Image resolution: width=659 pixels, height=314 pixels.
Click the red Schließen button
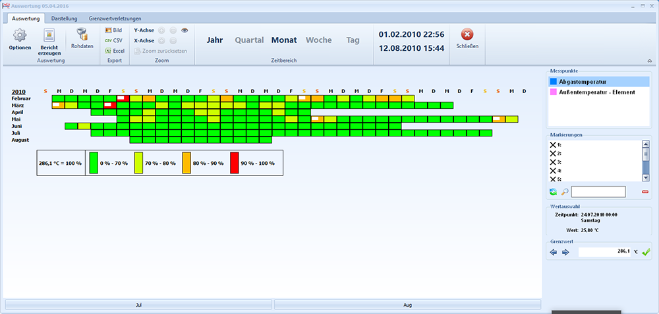(x=467, y=39)
